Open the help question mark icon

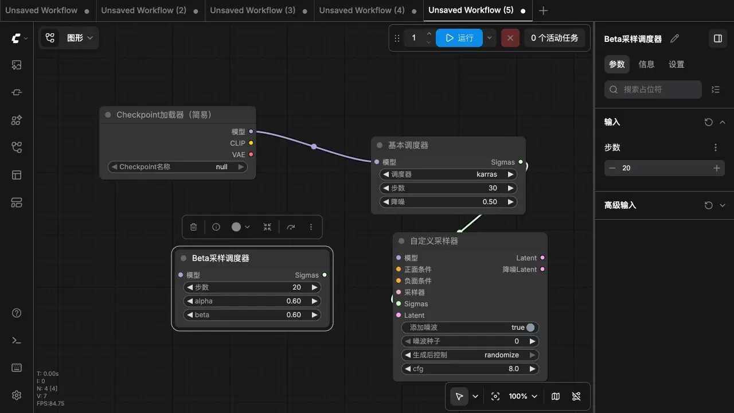(x=17, y=313)
